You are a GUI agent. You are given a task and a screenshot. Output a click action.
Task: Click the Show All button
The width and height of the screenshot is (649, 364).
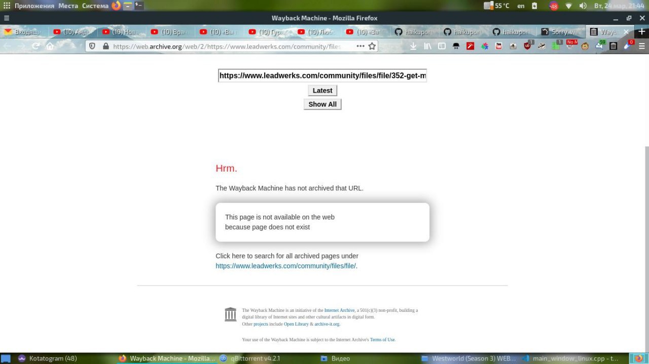click(322, 104)
